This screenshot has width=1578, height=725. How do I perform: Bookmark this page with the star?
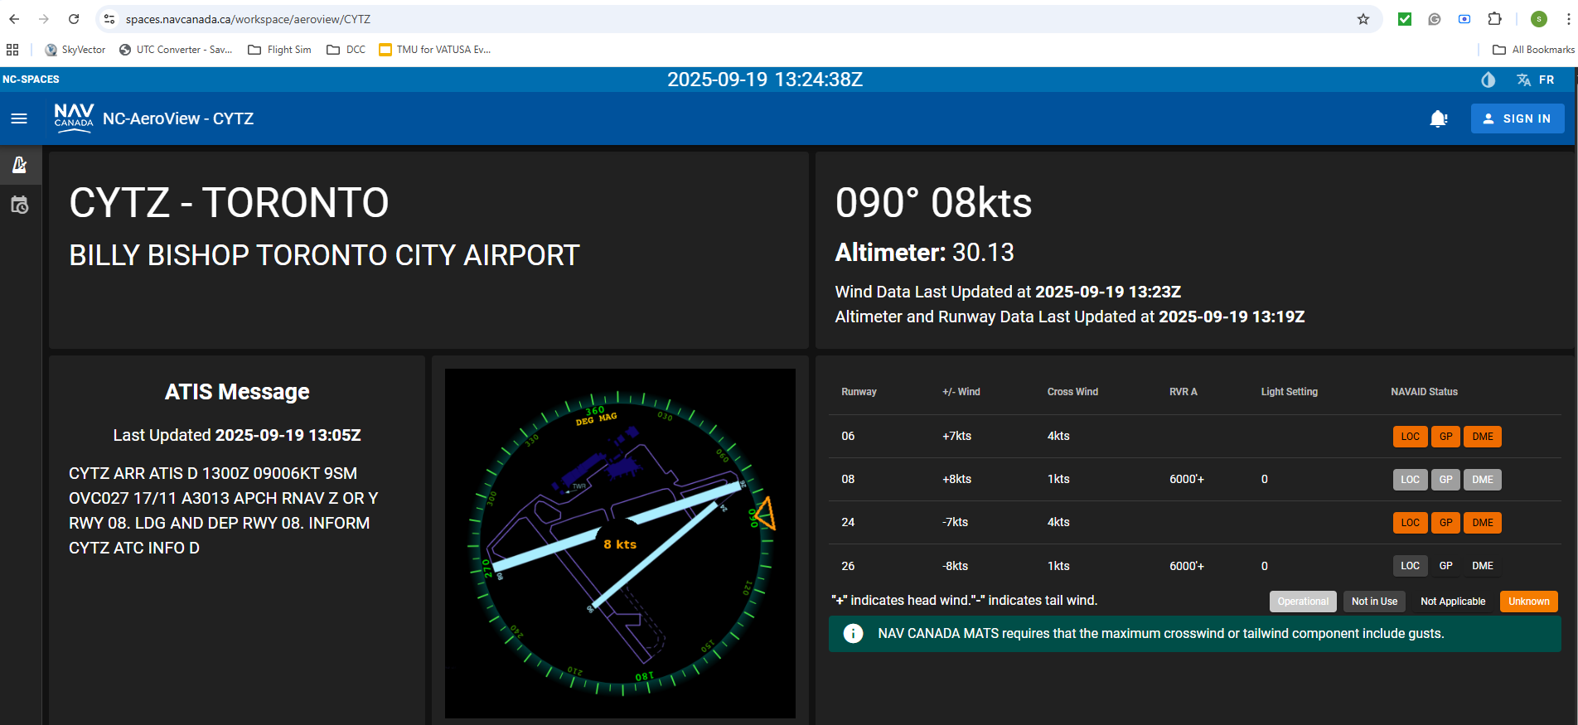[1363, 19]
